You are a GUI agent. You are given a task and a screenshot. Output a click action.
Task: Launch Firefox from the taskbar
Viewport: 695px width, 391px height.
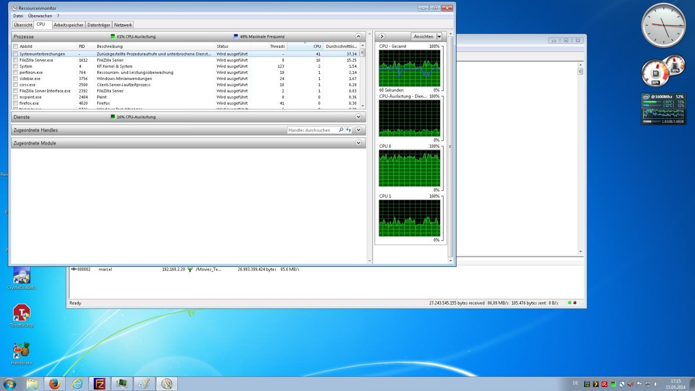[x=55, y=384]
